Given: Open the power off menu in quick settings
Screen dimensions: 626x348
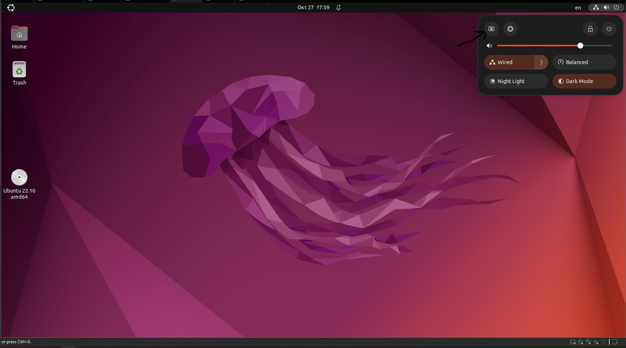Looking at the screenshot, I should click(609, 29).
